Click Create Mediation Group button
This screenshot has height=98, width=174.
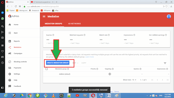(x=58, y=63)
